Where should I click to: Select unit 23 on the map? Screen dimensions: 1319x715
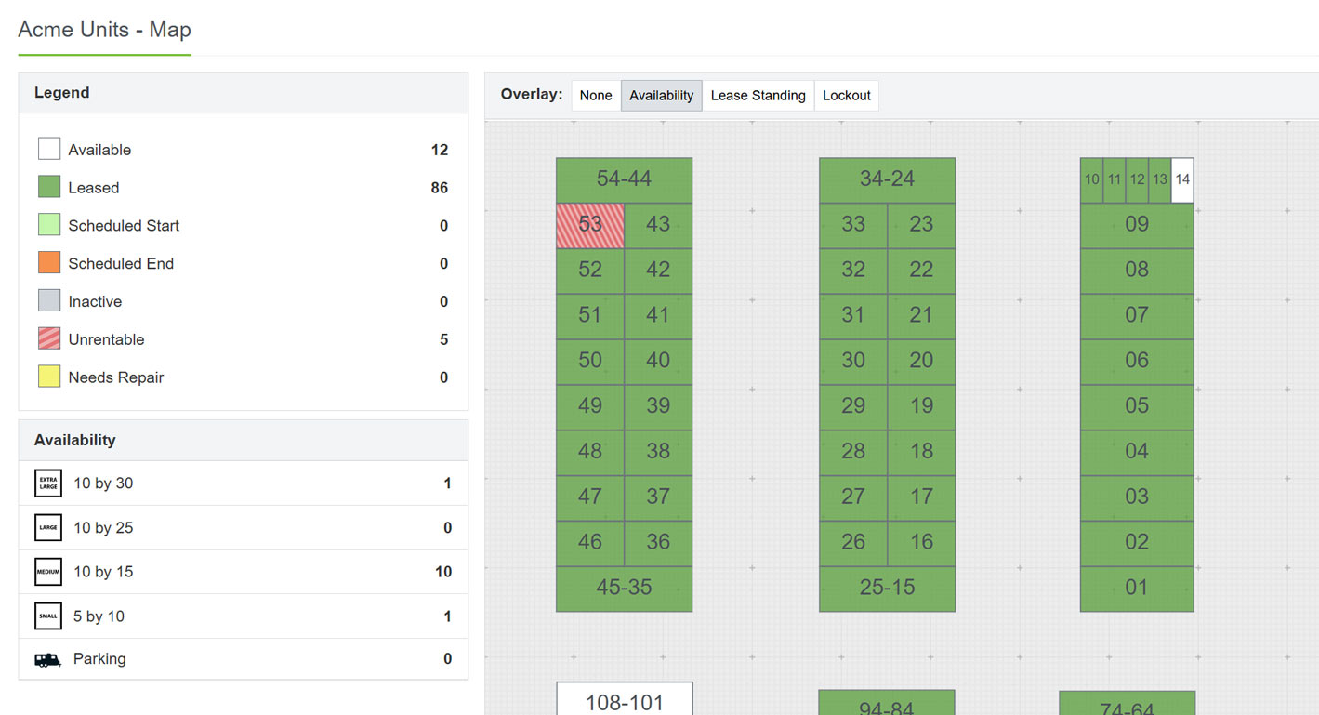(921, 225)
